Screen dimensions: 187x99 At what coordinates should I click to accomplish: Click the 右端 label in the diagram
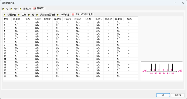[x=179, y=71]
